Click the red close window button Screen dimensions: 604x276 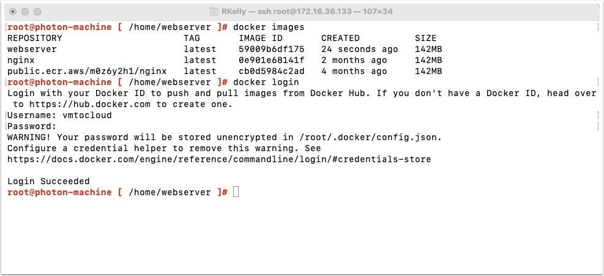[x=13, y=12]
